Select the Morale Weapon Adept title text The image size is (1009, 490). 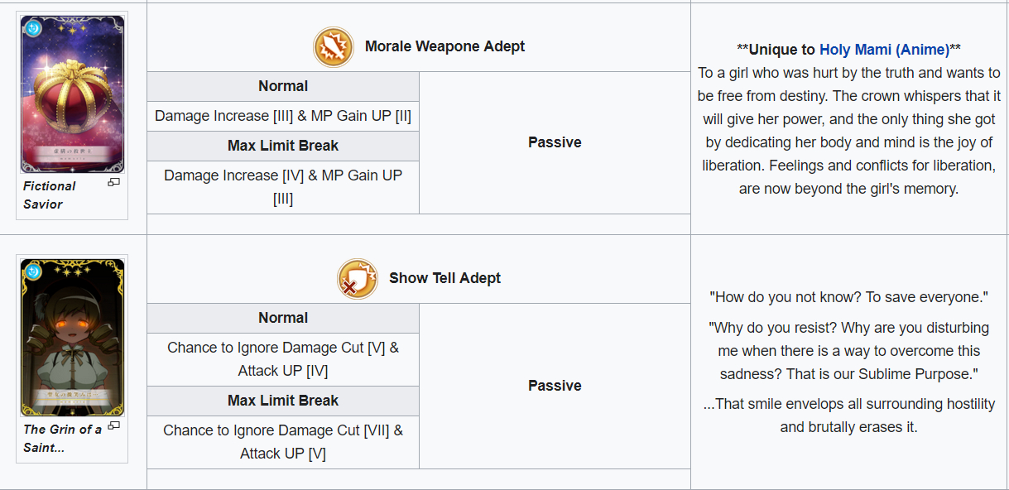(444, 47)
